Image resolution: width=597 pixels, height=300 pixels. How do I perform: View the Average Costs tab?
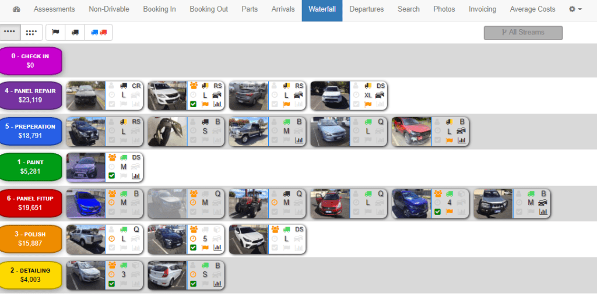point(533,9)
